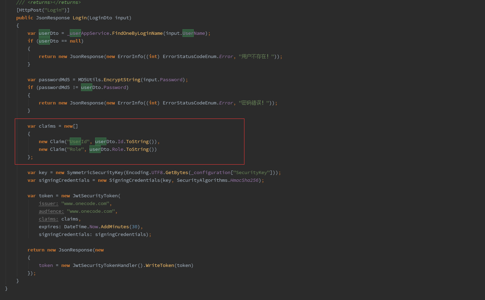This screenshot has height=300, width=485.
Task: Click Password in input.Password
Action: point(171,79)
